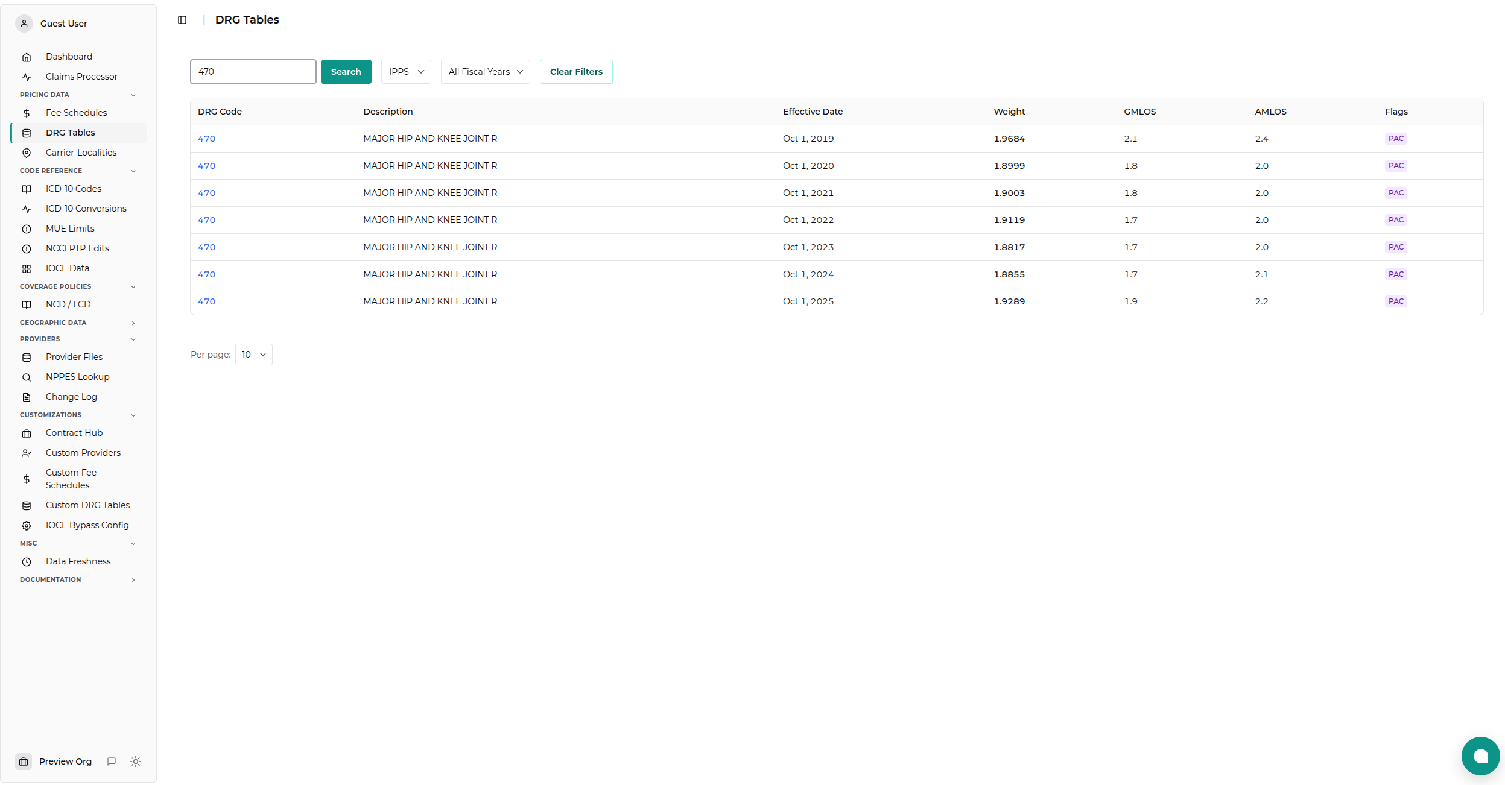Screen dimensions: 1505x785
Task: Click the Provider Files database icon
Action: [x=27, y=358]
